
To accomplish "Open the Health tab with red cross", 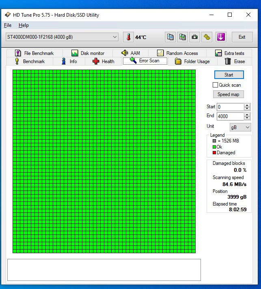I will coord(103,61).
